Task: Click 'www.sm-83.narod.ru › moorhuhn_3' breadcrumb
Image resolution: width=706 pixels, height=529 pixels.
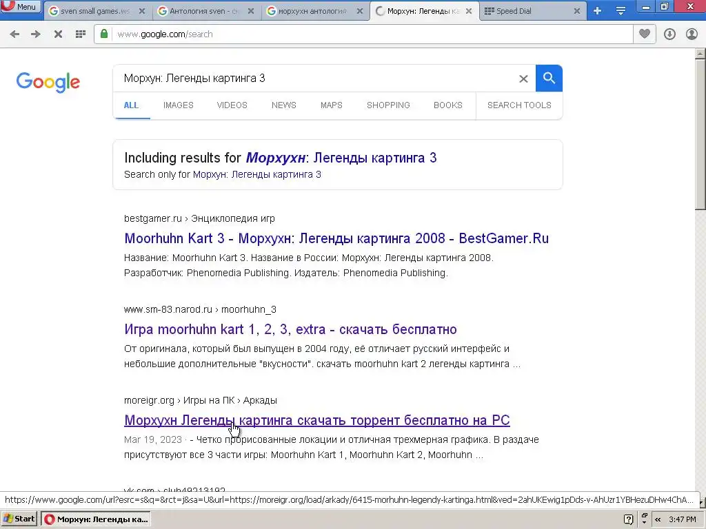Action: 201,309
